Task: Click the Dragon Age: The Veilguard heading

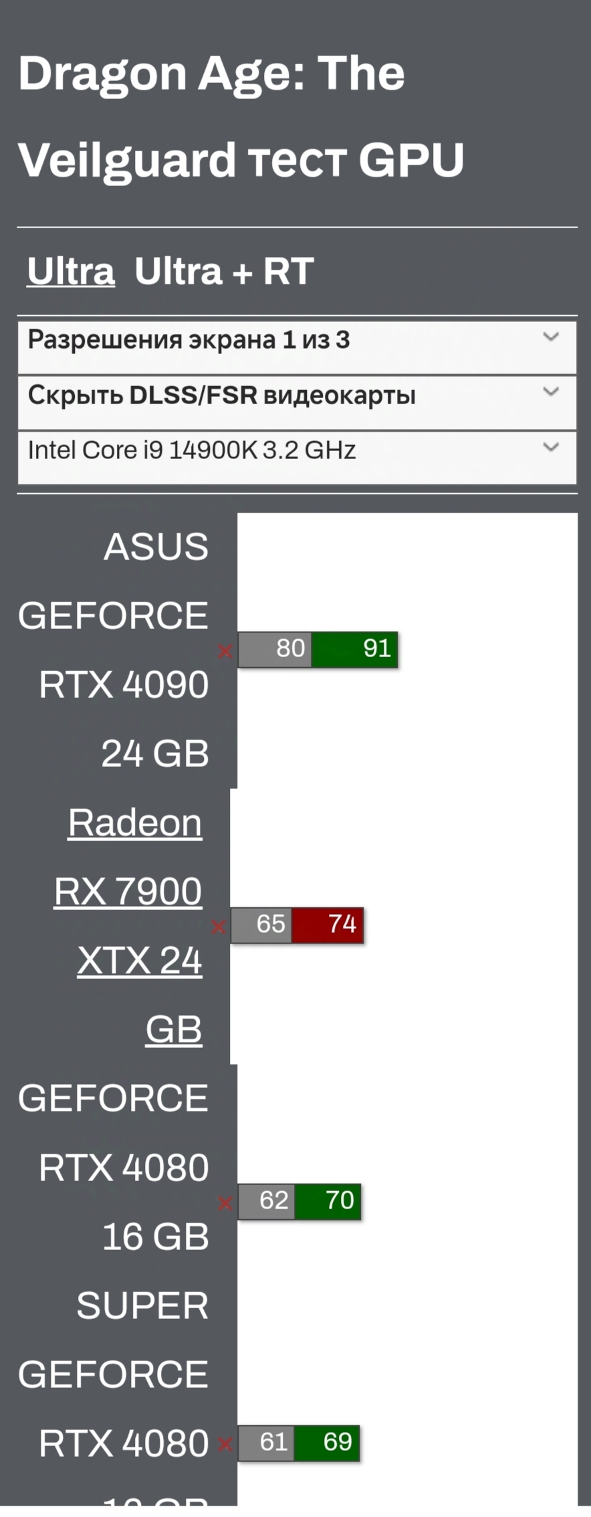Action: (x=241, y=116)
